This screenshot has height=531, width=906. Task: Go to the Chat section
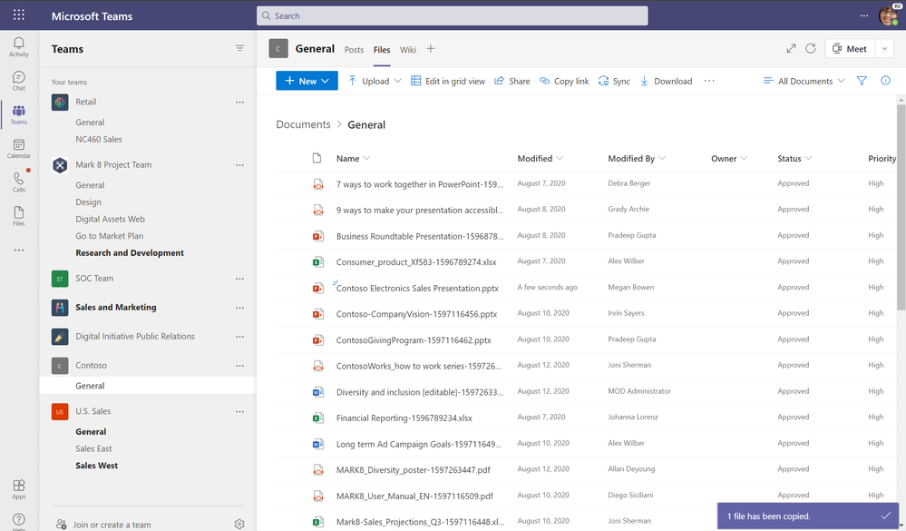[18, 81]
